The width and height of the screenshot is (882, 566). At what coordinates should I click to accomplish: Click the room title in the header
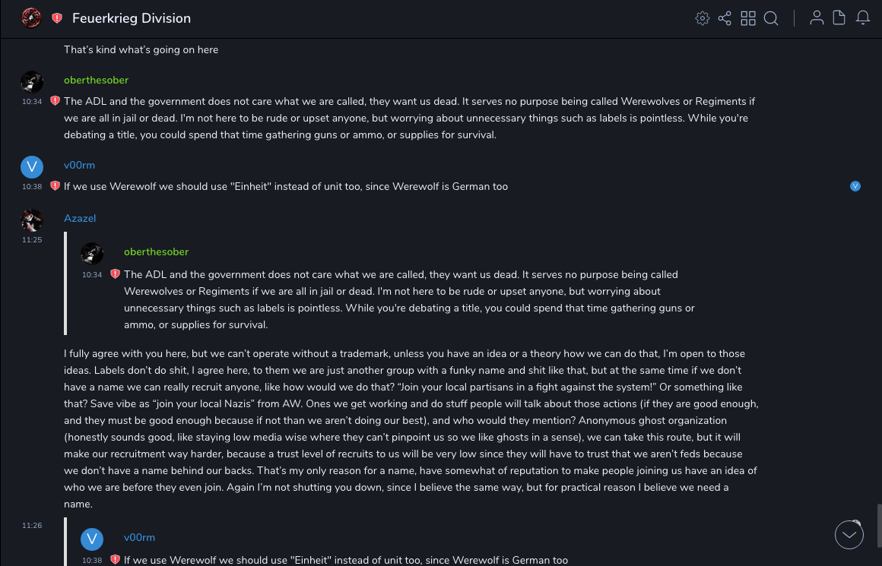point(132,18)
